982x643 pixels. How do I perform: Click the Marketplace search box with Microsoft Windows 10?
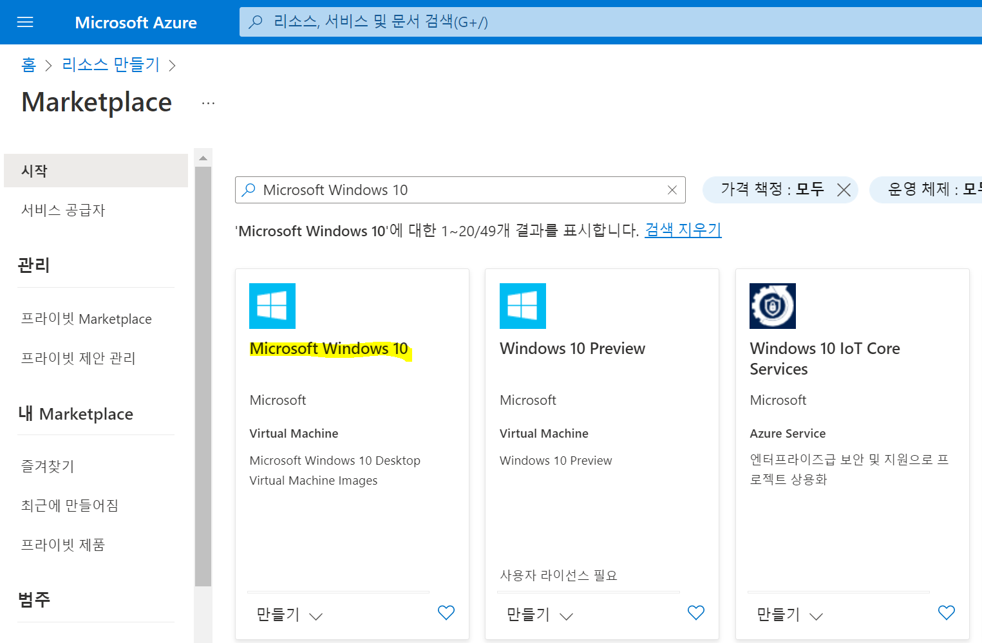pyautogui.click(x=460, y=190)
